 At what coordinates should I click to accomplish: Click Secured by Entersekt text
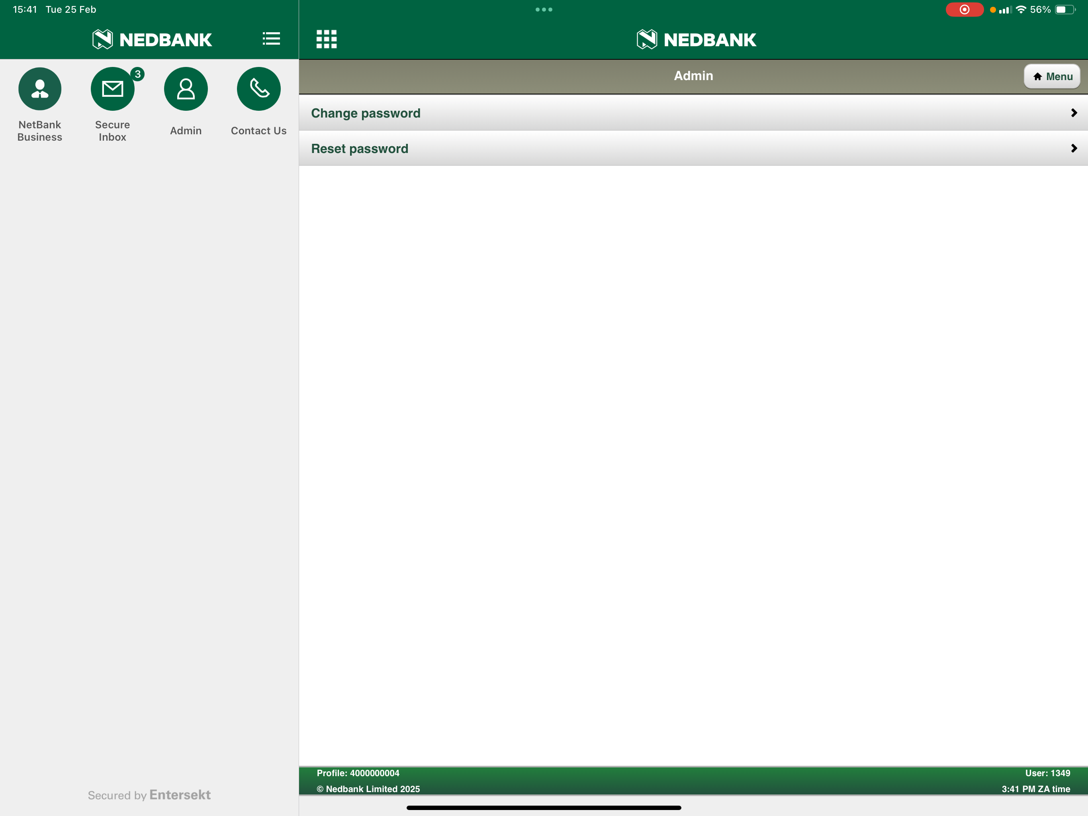tap(149, 795)
